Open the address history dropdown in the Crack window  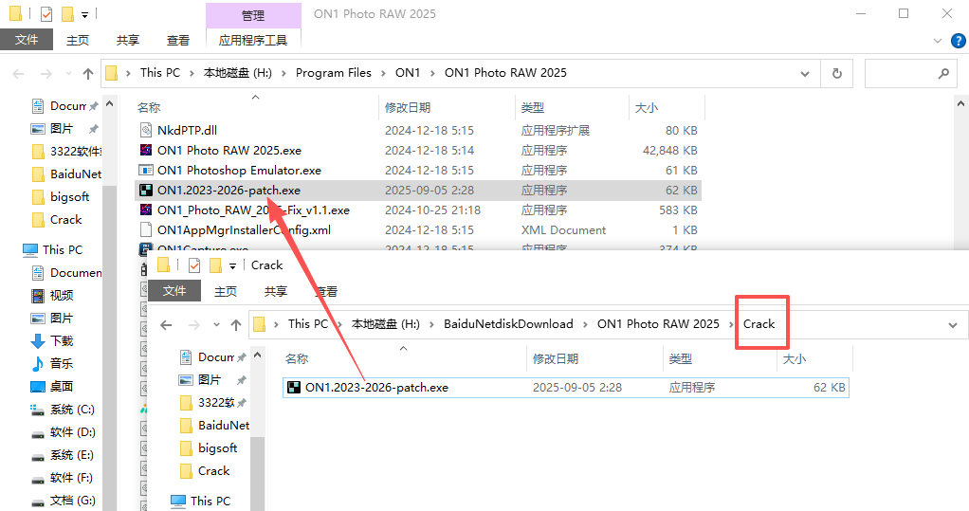coord(952,325)
